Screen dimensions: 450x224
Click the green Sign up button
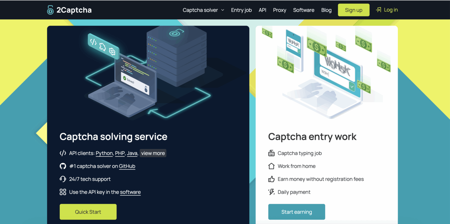353,10
